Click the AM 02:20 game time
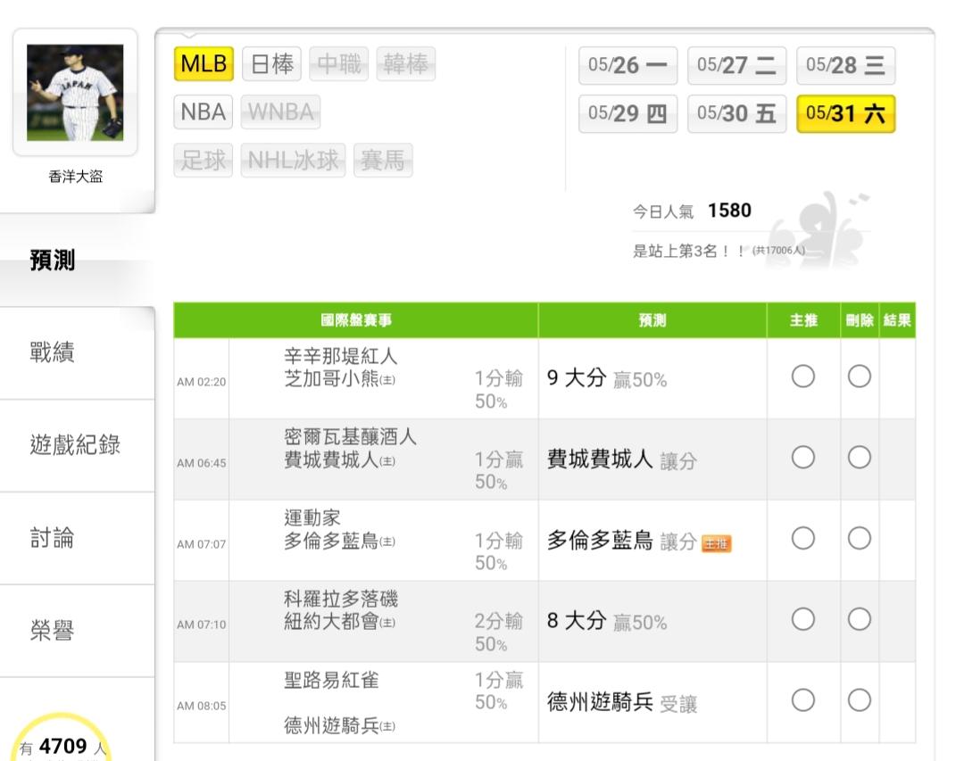 [201, 382]
